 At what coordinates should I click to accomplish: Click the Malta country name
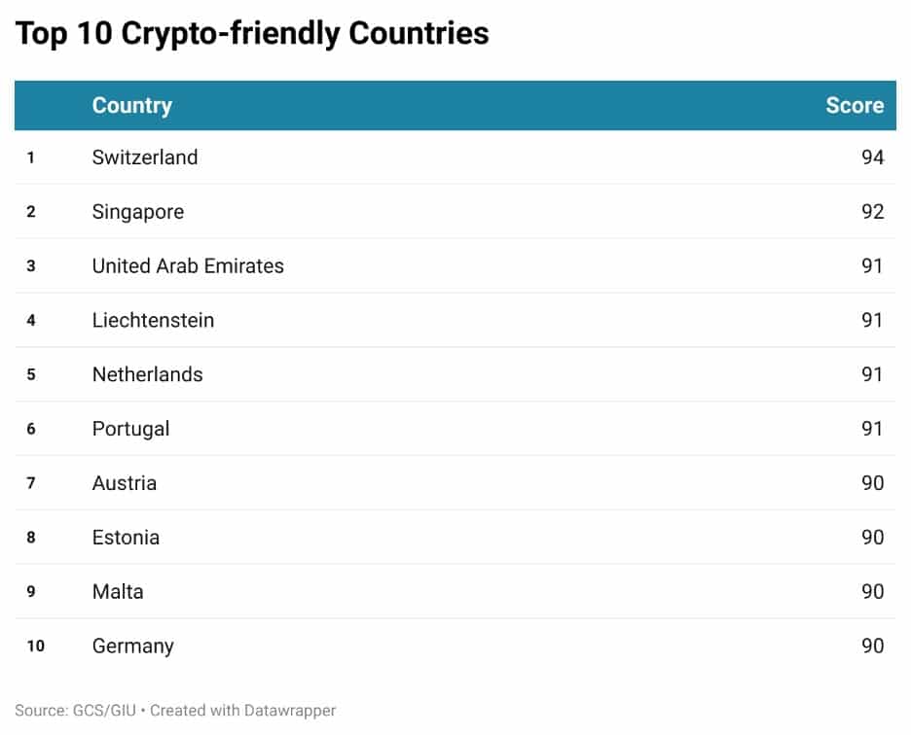118,592
